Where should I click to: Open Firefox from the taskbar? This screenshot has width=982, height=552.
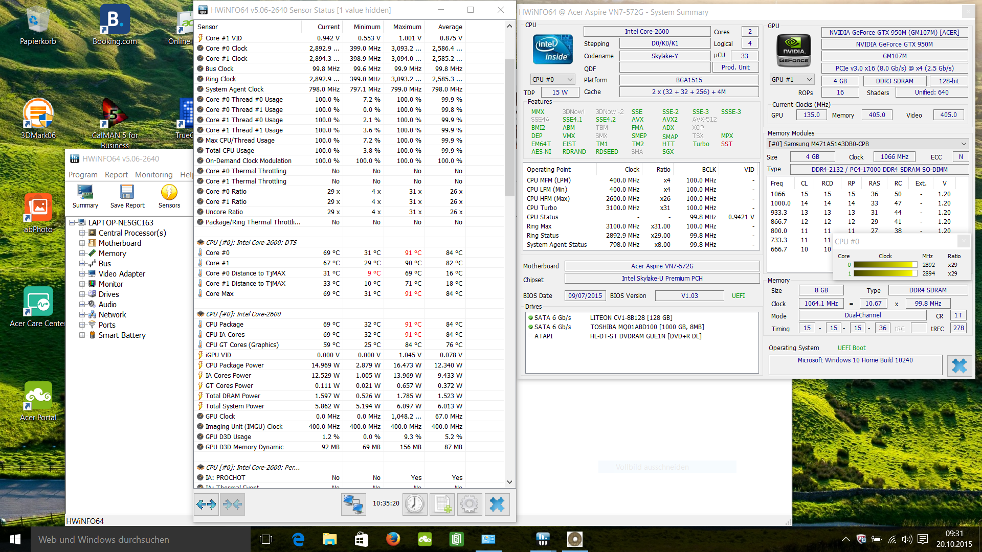393,539
